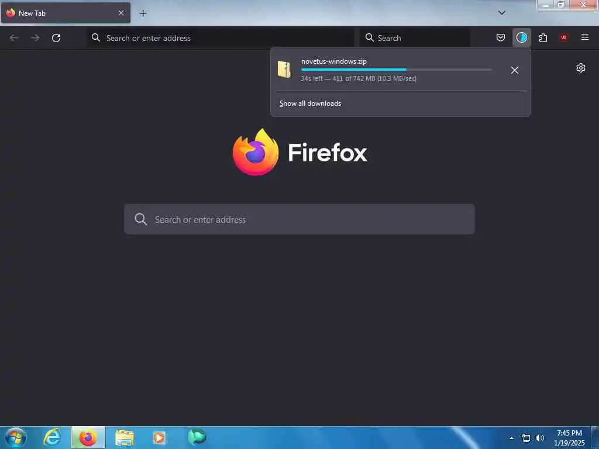The image size is (599, 449).
Task: Click the taskbar clock 7:45 PM
Action: (x=569, y=433)
